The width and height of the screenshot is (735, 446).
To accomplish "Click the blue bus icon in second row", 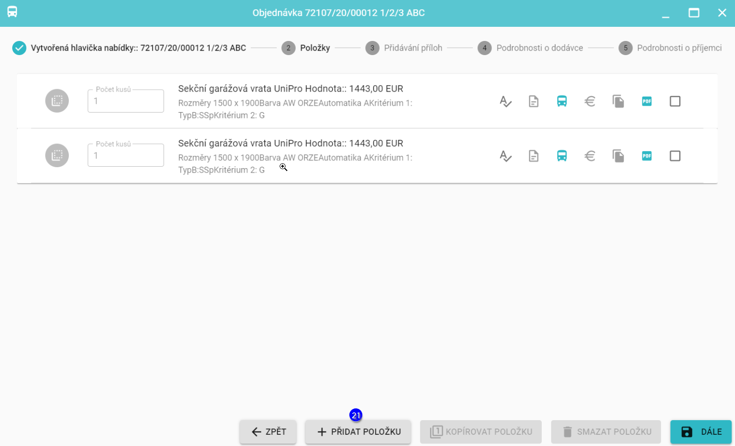I will click(562, 156).
